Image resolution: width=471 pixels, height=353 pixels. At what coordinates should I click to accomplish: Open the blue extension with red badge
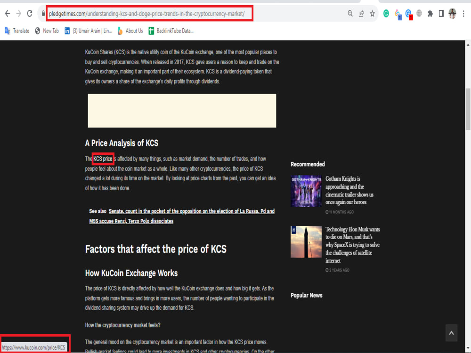click(409, 14)
